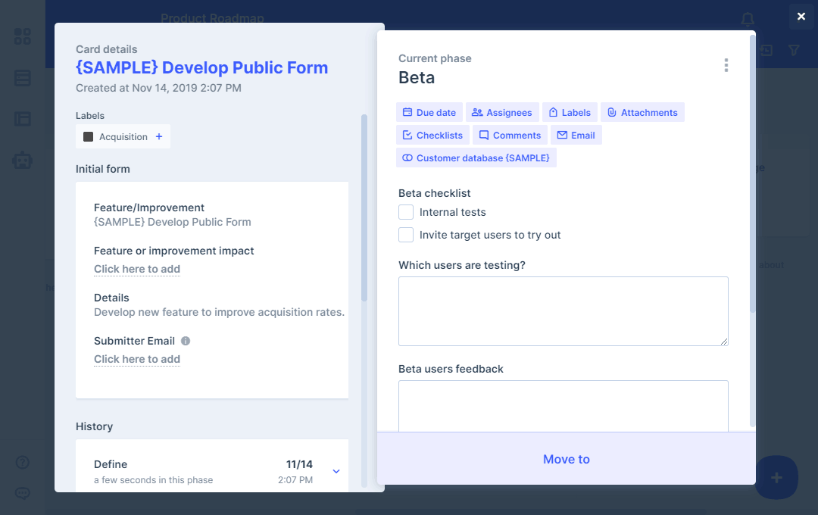
Task: Open the Customer database {SAMPLE} connection
Action: [476, 158]
